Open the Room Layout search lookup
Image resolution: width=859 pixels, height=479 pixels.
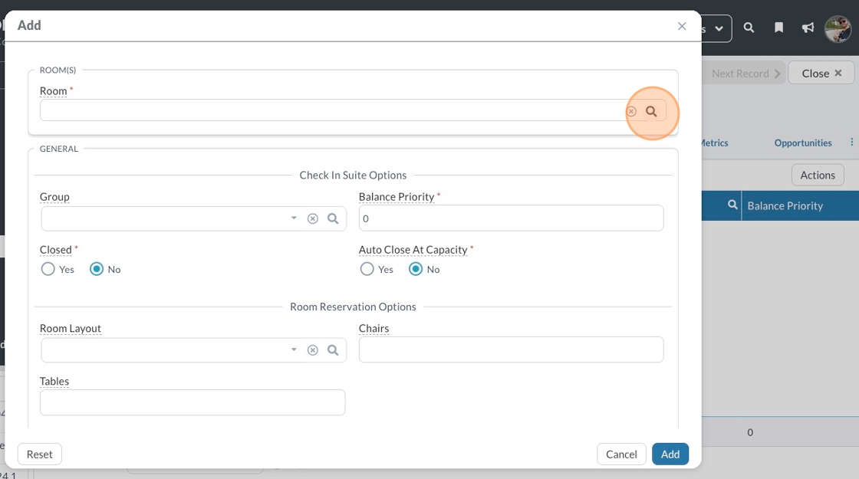333,350
